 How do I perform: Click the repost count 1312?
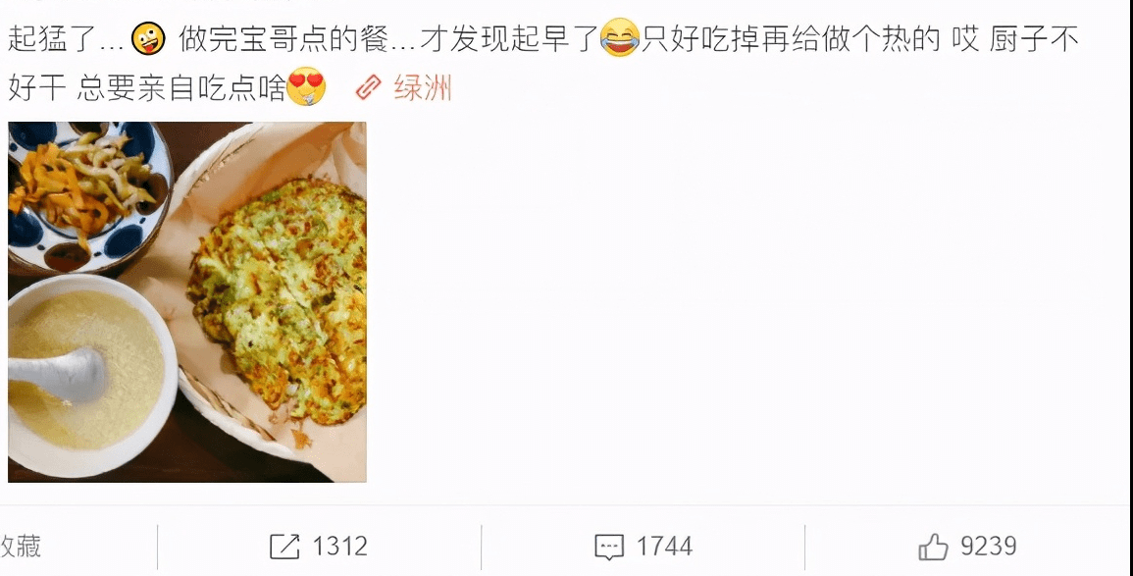pos(339,547)
